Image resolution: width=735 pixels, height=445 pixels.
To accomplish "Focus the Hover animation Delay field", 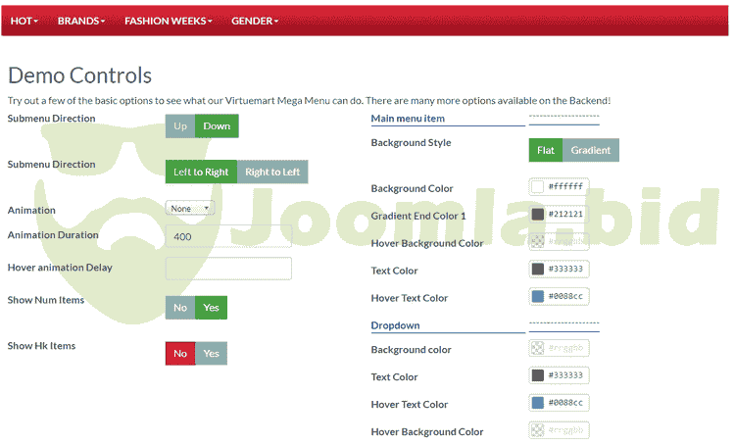I will click(228, 269).
